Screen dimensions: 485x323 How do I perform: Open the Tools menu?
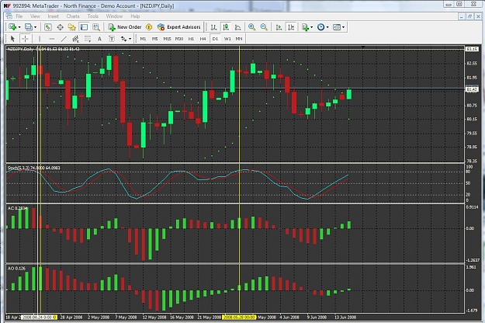pyautogui.click(x=93, y=16)
